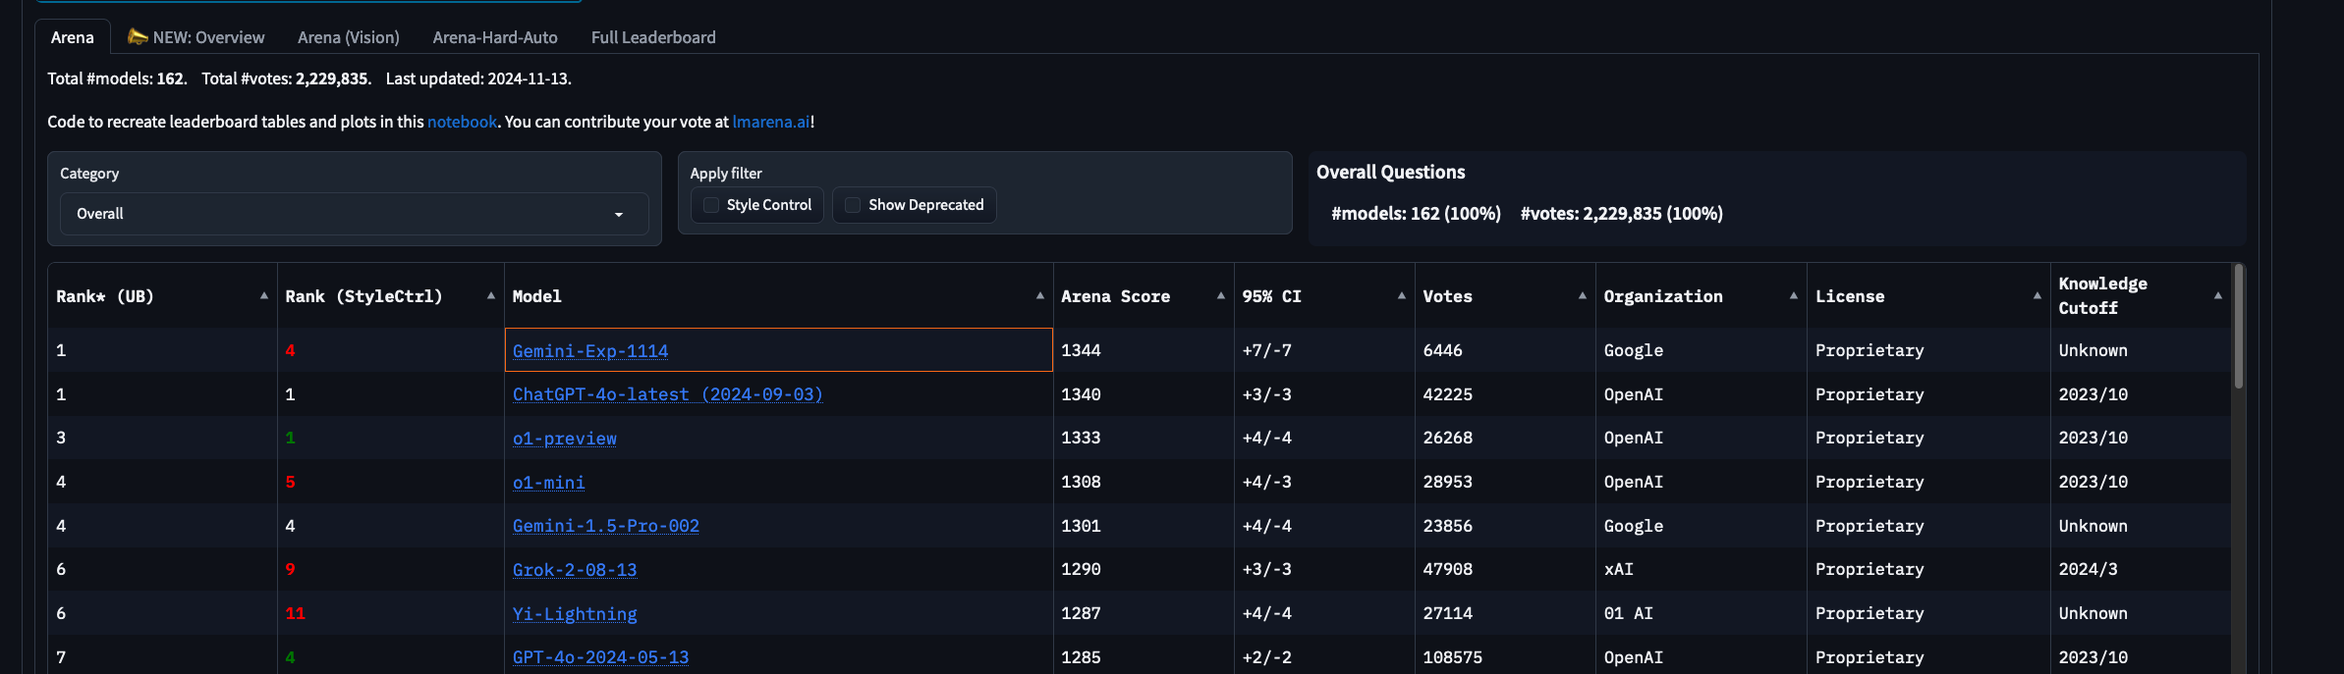Switch to the Arena (Vision) tab
Screen dimensions: 2344x674
(349, 37)
